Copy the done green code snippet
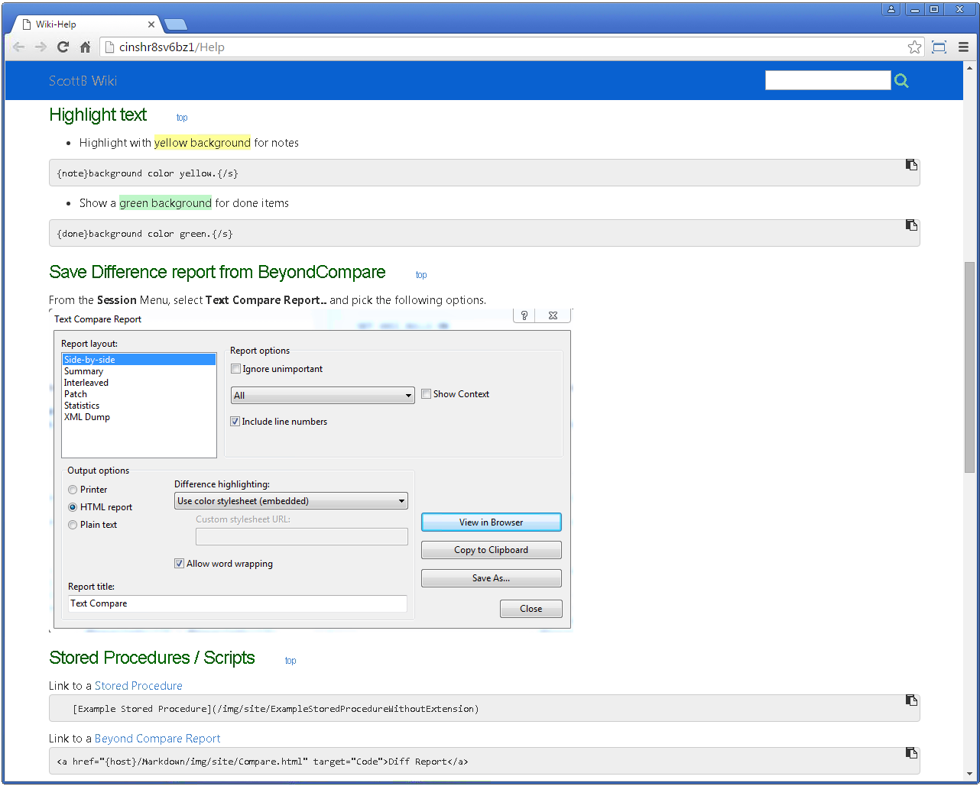The height and width of the screenshot is (786, 980). (x=911, y=225)
